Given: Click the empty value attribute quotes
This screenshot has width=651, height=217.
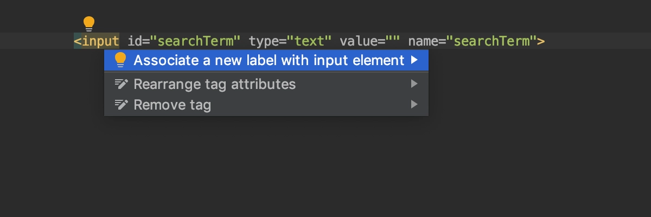Looking at the screenshot, I should point(392,41).
